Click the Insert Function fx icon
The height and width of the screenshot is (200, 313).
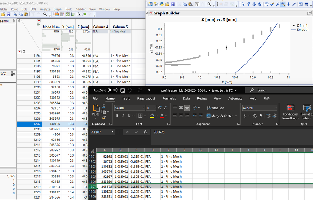145,132
